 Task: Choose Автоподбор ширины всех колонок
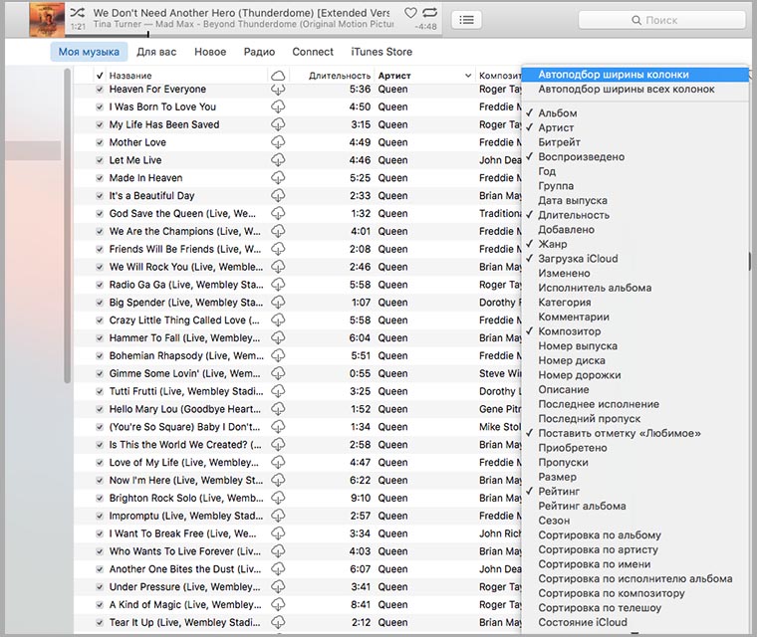[635, 90]
